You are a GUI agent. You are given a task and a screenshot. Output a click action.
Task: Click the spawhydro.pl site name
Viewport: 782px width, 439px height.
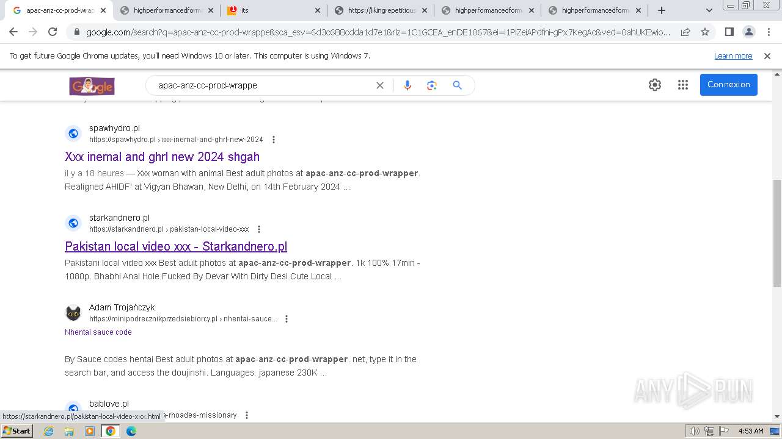(x=114, y=128)
